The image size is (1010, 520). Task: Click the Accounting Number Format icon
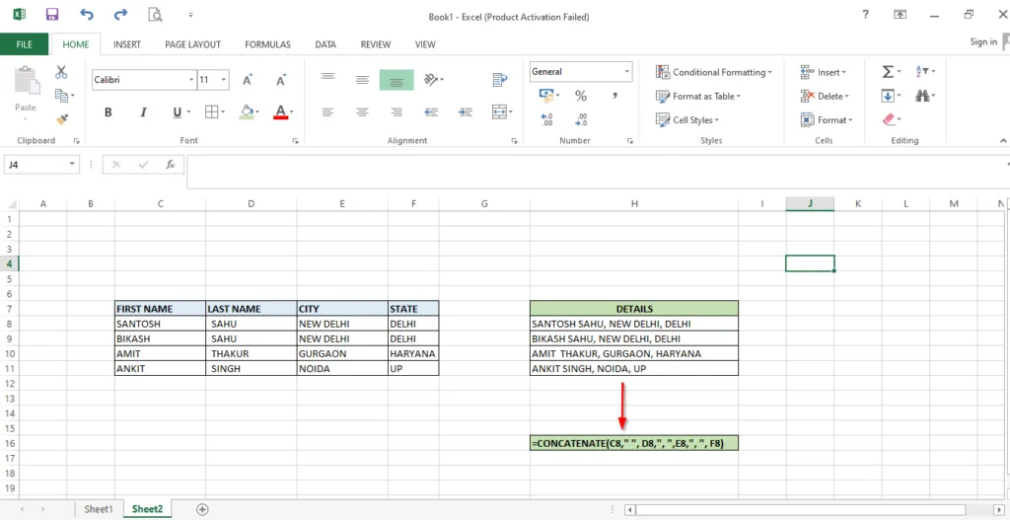click(546, 96)
